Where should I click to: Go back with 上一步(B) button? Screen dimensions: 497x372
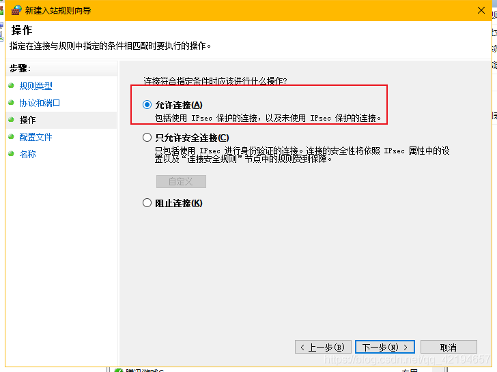(x=323, y=347)
